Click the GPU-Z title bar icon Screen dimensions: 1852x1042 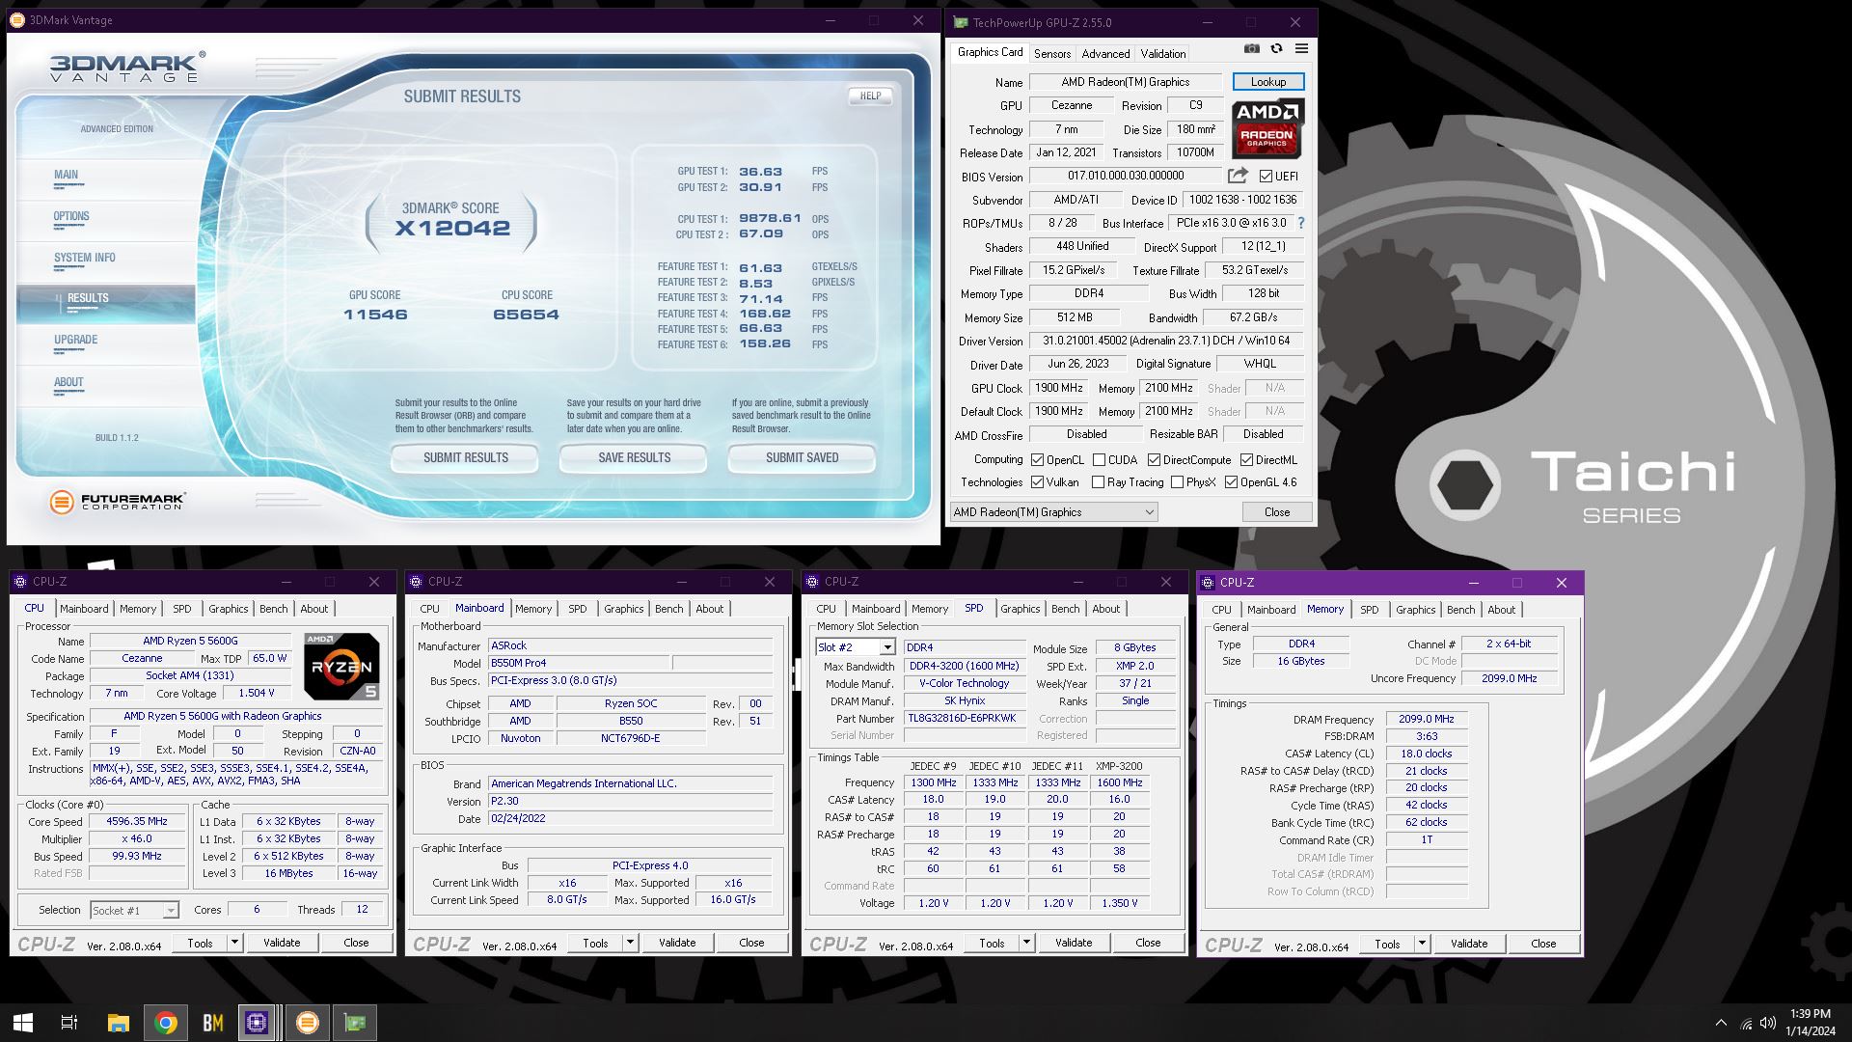[x=961, y=22]
